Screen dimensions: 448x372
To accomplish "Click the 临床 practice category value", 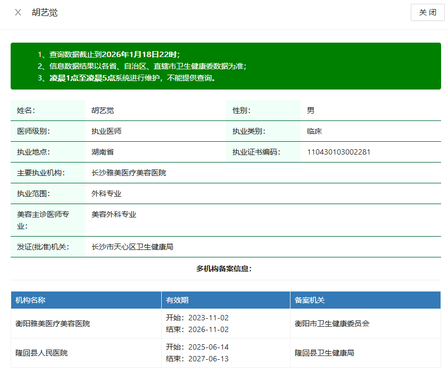I will pos(314,131).
